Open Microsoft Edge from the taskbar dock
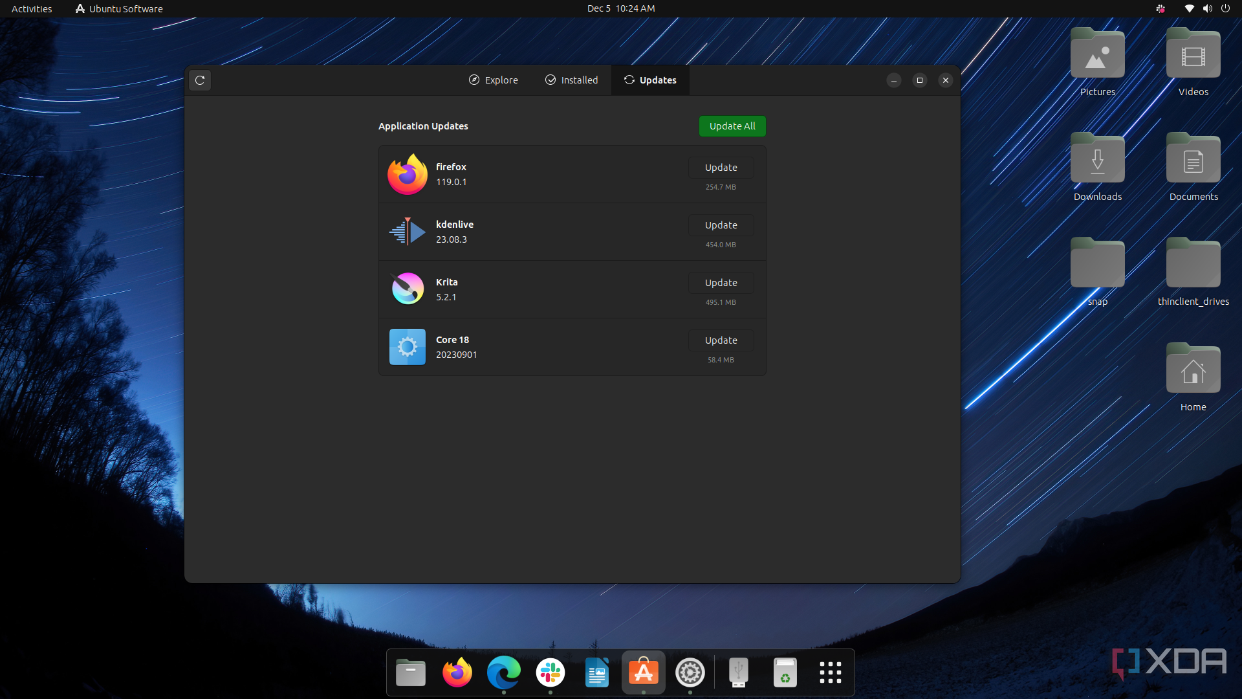Image resolution: width=1242 pixels, height=699 pixels. pos(503,672)
